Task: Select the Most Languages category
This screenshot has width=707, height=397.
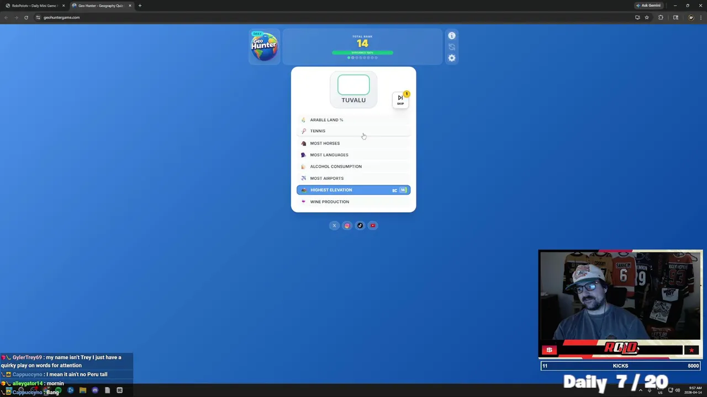Action: coord(353,155)
